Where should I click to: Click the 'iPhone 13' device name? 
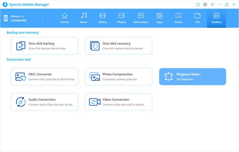17,16
